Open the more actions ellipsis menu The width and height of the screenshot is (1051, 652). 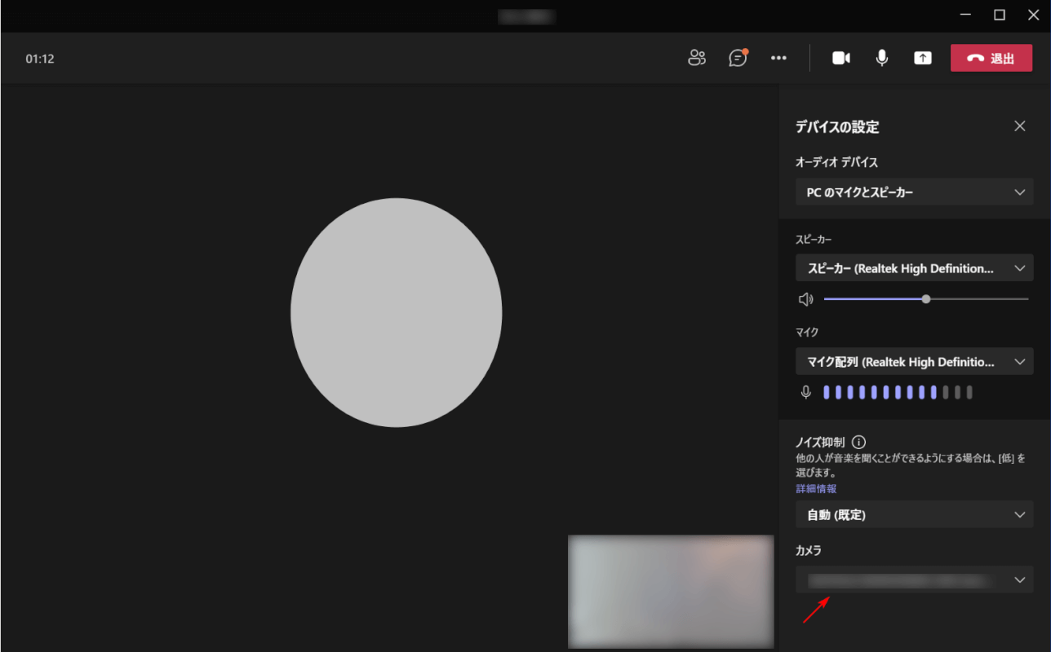click(778, 58)
